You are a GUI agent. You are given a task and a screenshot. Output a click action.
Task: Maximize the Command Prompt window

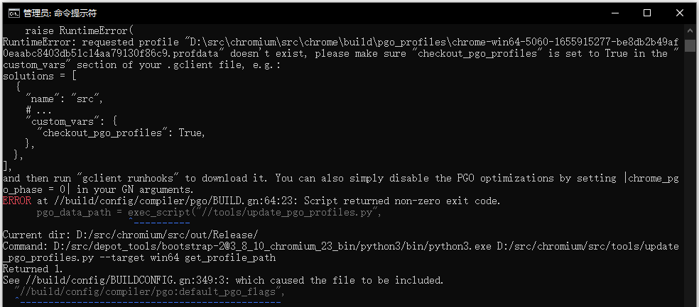pos(647,13)
